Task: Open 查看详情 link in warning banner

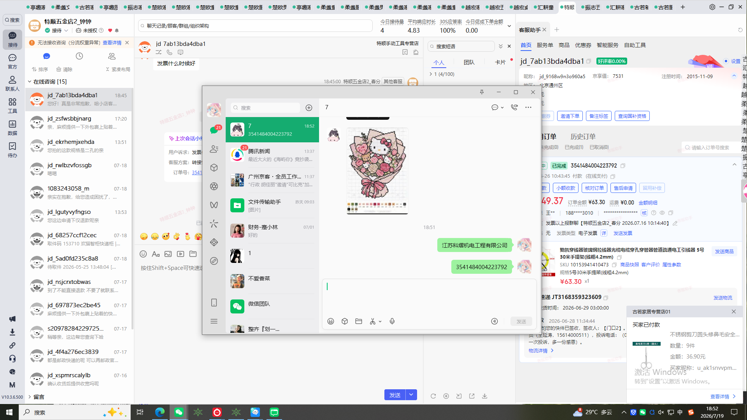Action: 112,43
